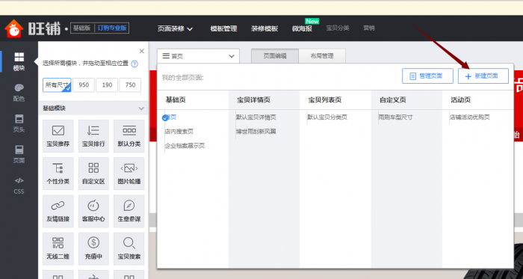Click the 宝贝列表页 column header
This screenshot has width=523, height=279.
pyautogui.click(x=325, y=99)
